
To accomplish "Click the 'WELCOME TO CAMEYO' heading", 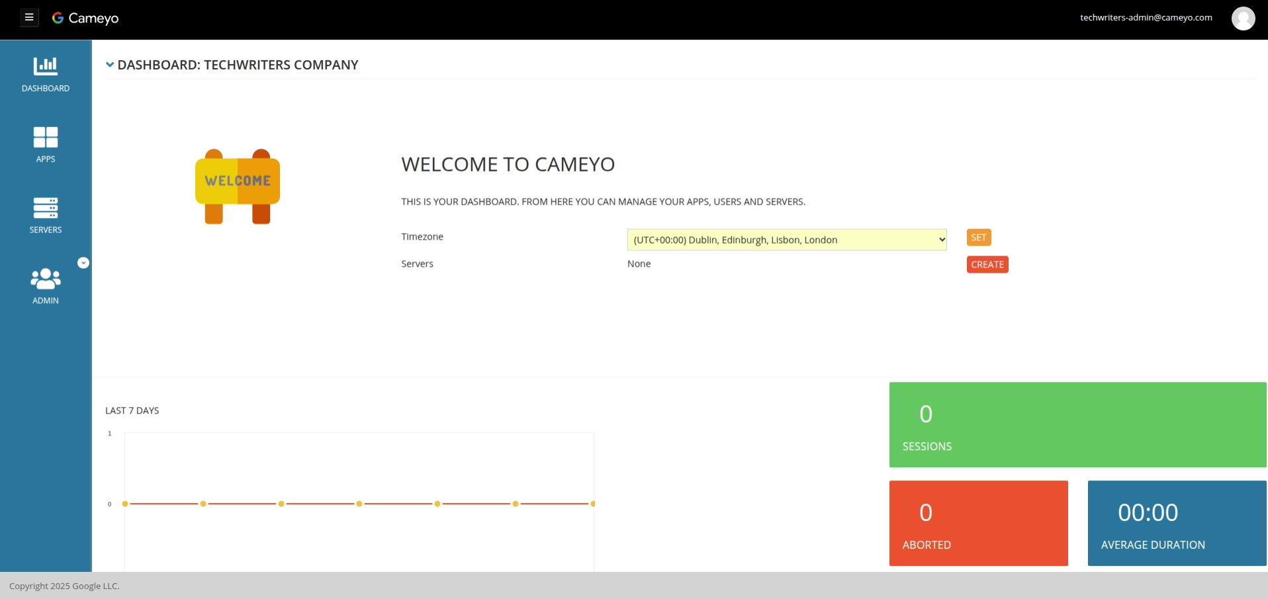I will (x=508, y=165).
